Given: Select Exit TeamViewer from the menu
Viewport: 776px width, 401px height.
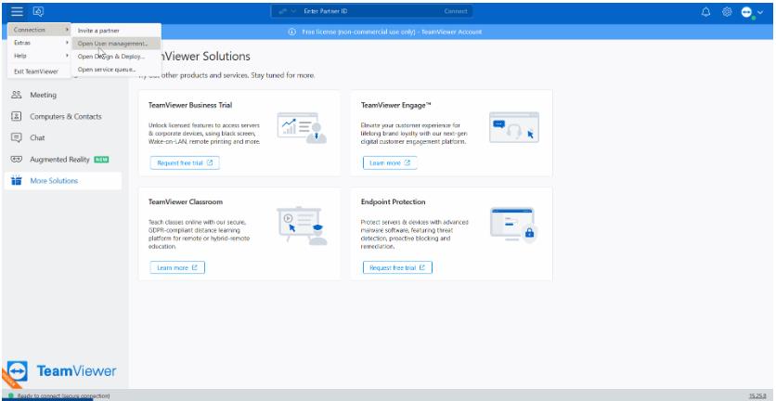Looking at the screenshot, I should pyautogui.click(x=35, y=71).
